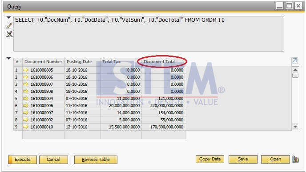Select the Posting Date column header
This screenshot has height=172, width=306.
[x=82, y=62]
